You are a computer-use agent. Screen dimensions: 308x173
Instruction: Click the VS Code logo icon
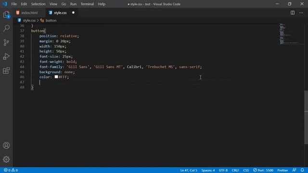point(5,4)
